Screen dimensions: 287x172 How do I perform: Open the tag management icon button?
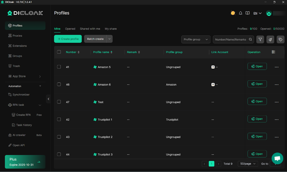click(x=280, y=39)
